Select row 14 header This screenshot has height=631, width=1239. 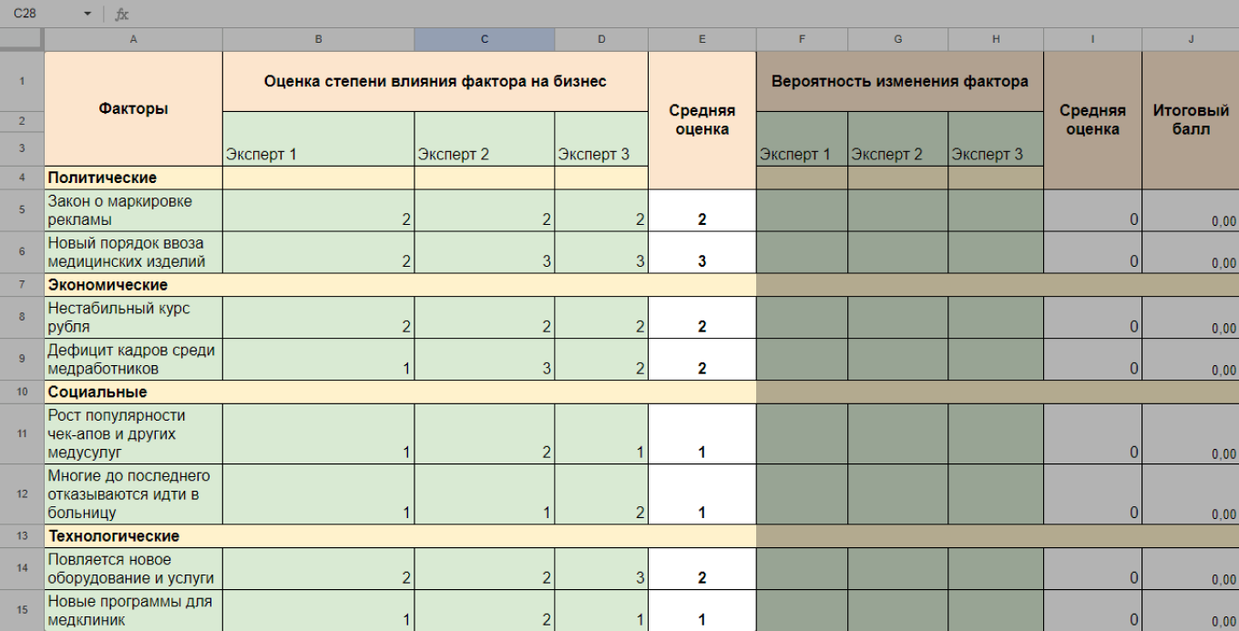pos(22,569)
